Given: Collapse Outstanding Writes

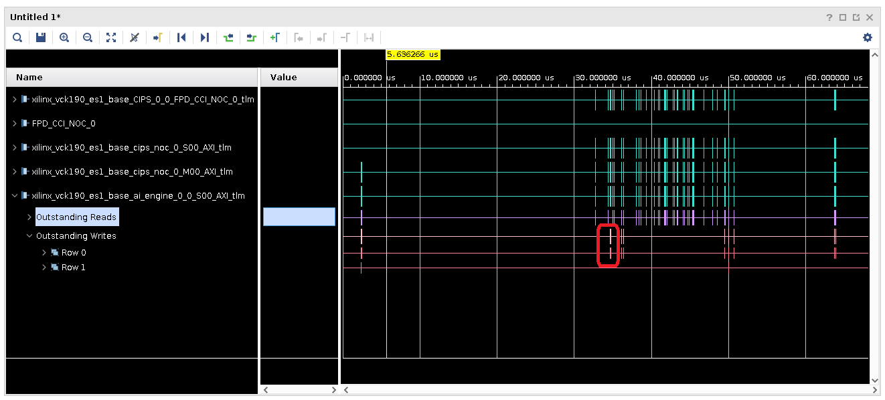Looking at the screenshot, I should [29, 236].
